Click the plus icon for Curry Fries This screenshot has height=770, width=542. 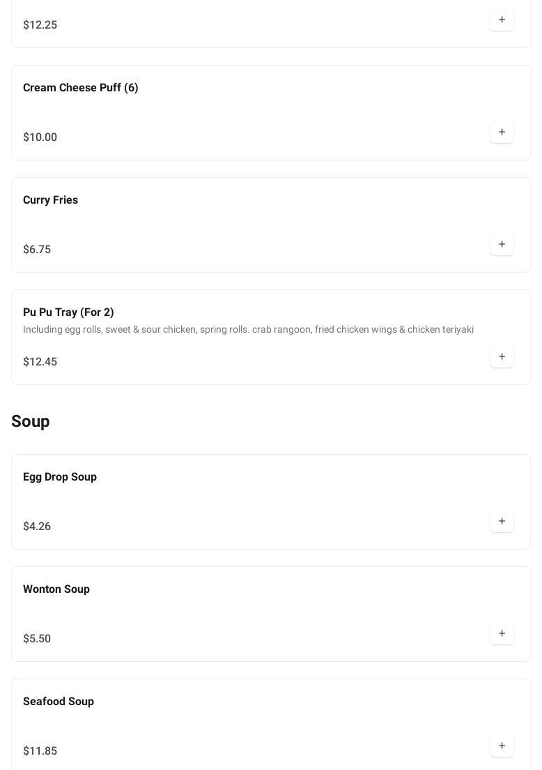pyautogui.click(x=502, y=245)
